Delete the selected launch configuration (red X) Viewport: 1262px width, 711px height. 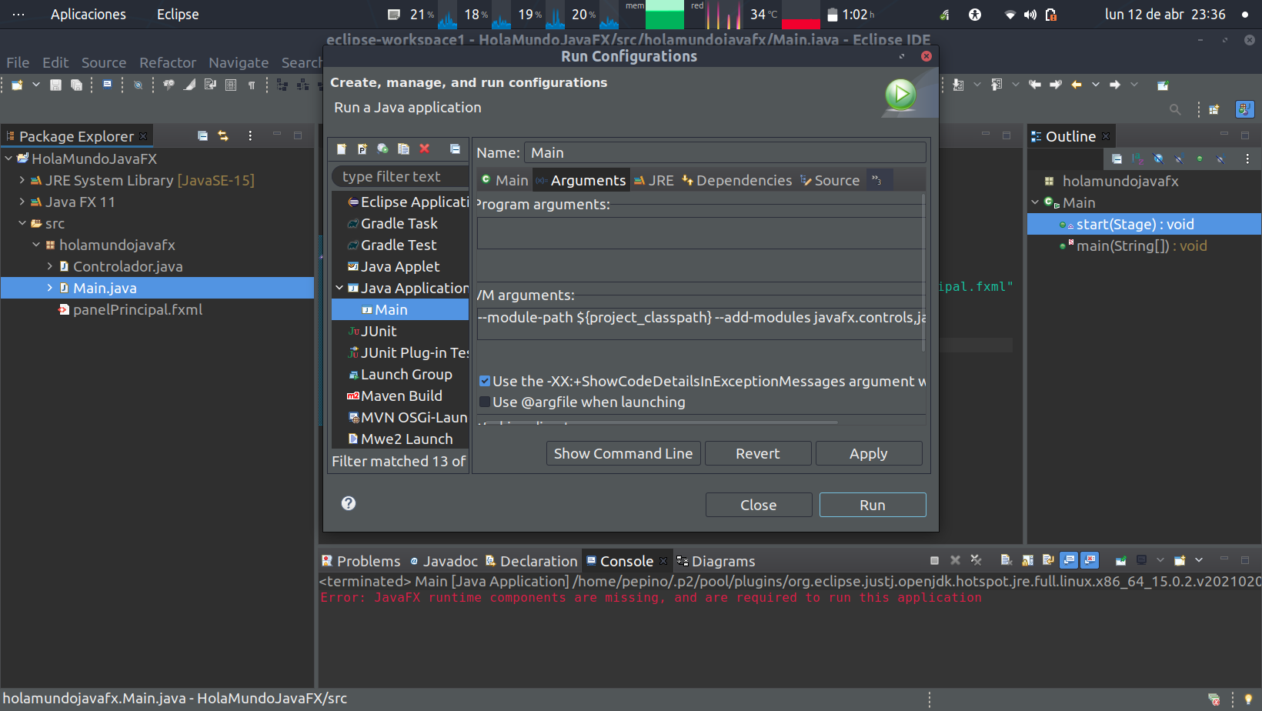(x=424, y=149)
